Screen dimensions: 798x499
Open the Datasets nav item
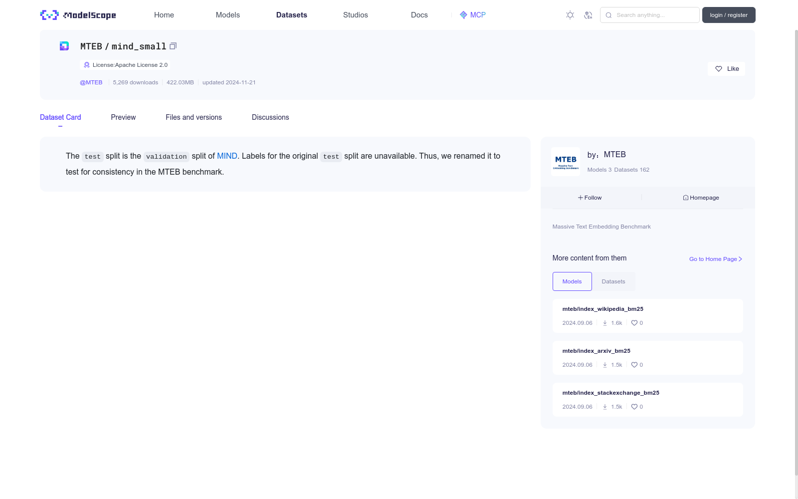(x=292, y=15)
